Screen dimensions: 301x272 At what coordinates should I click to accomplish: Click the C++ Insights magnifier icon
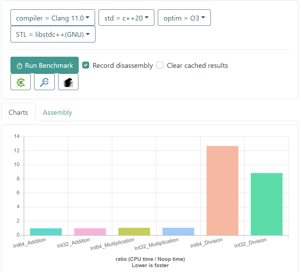(x=44, y=82)
